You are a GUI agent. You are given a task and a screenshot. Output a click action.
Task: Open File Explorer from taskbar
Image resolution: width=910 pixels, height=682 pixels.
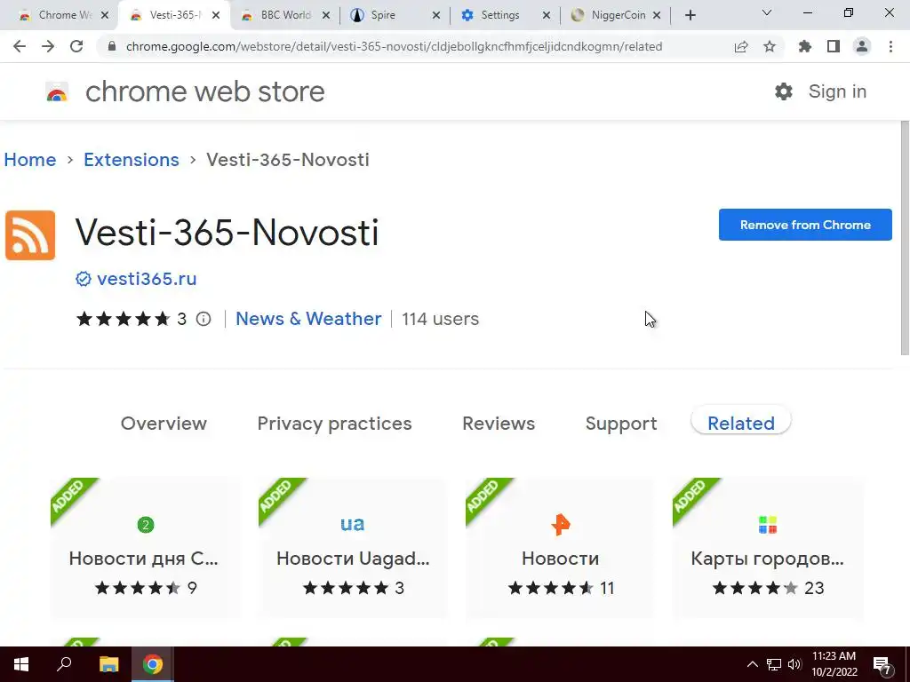(x=108, y=664)
